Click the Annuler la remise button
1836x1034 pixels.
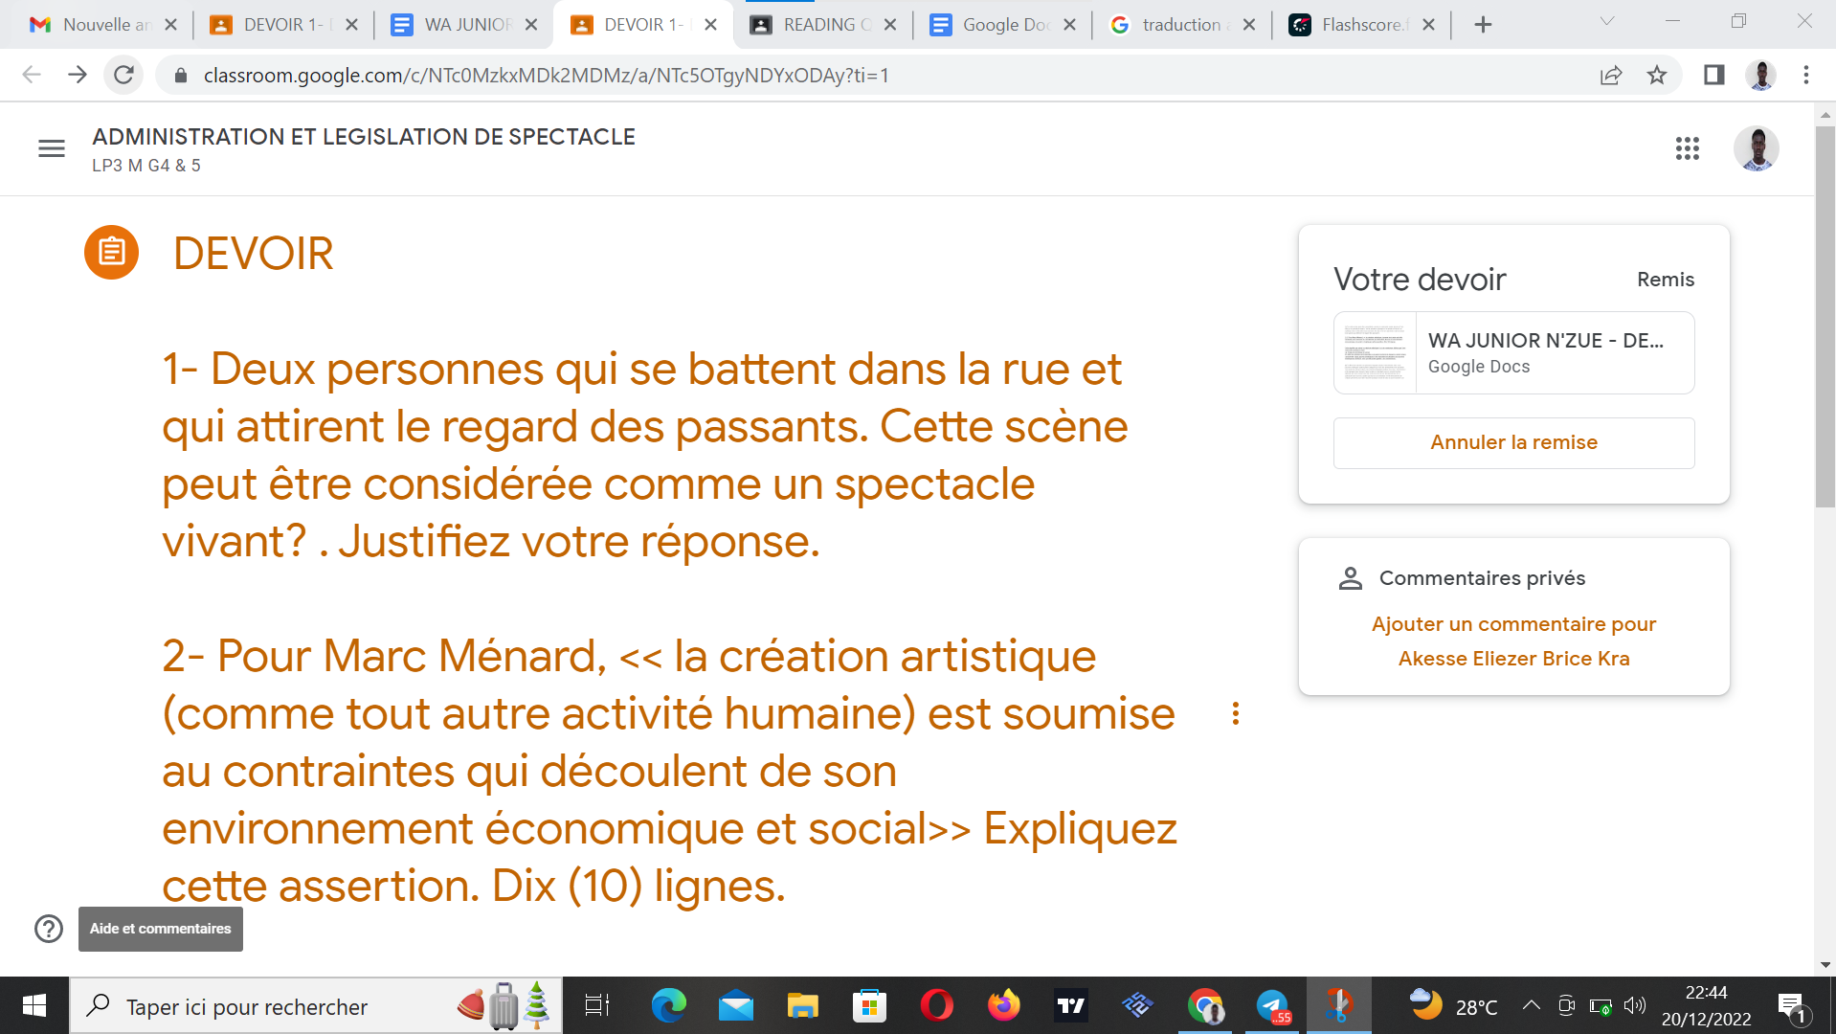(x=1513, y=442)
